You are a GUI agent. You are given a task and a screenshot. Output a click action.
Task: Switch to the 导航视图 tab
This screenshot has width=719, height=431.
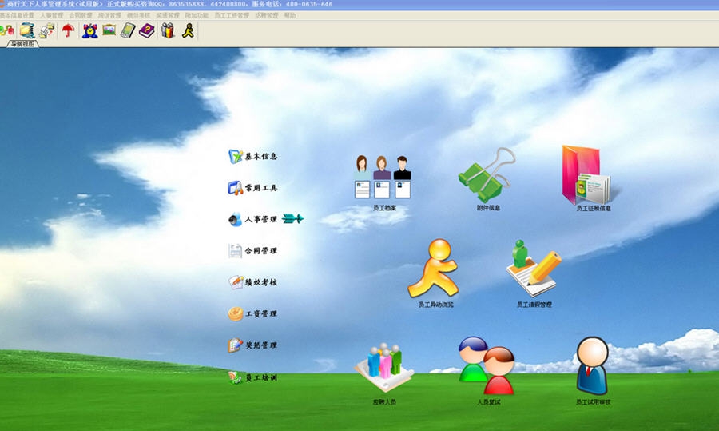(x=22, y=44)
